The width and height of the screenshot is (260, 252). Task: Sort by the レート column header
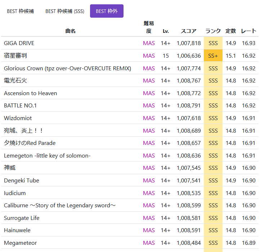(248, 31)
